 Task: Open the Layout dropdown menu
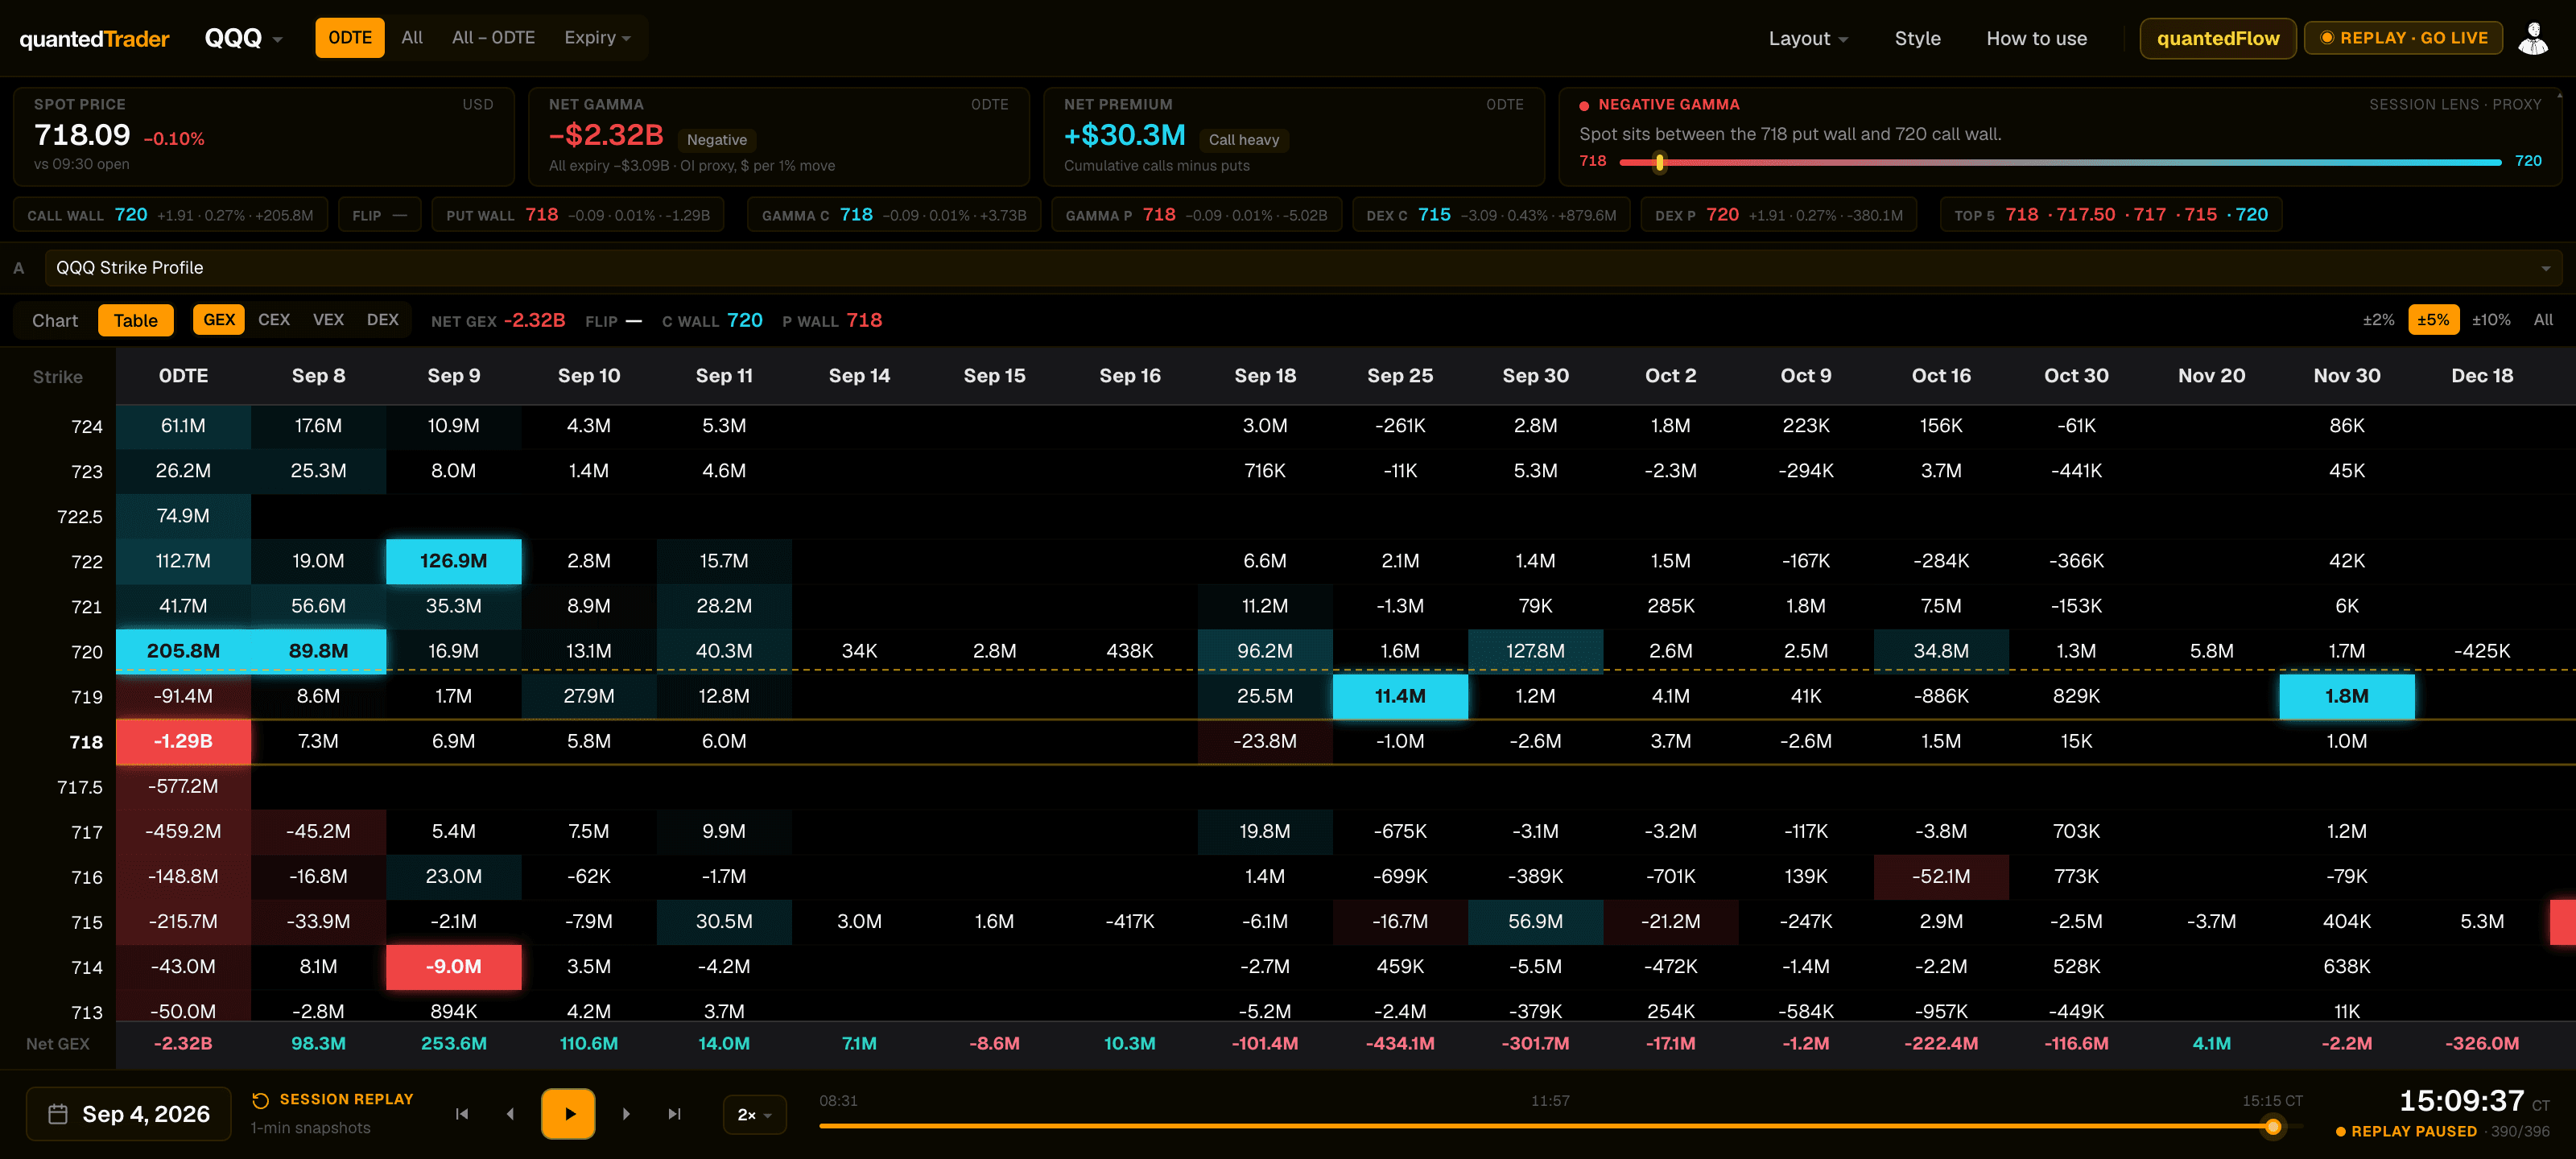click(x=1808, y=39)
